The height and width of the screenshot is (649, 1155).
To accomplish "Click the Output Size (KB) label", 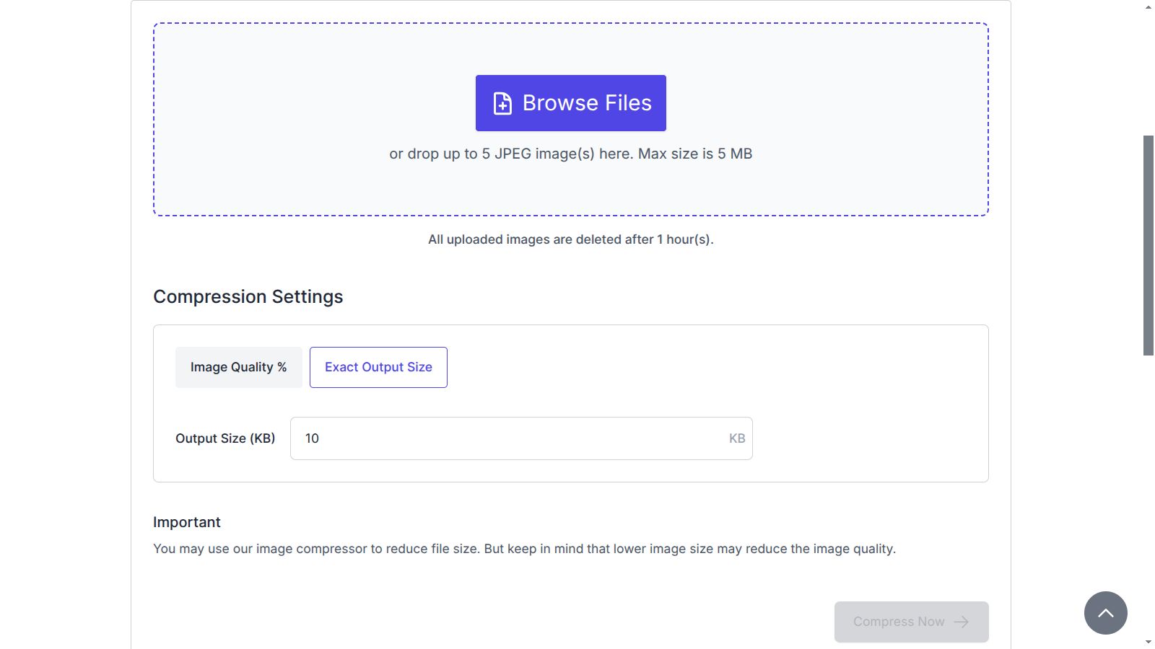I will 225,438.
